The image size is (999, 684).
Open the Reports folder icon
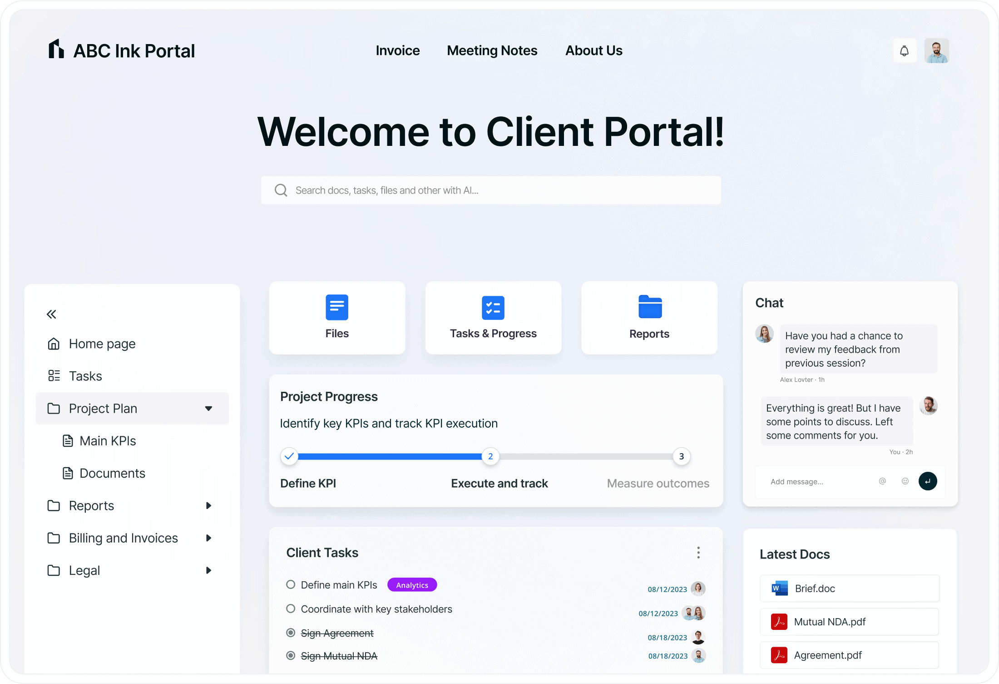pyautogui.click(x=649, y=307)
